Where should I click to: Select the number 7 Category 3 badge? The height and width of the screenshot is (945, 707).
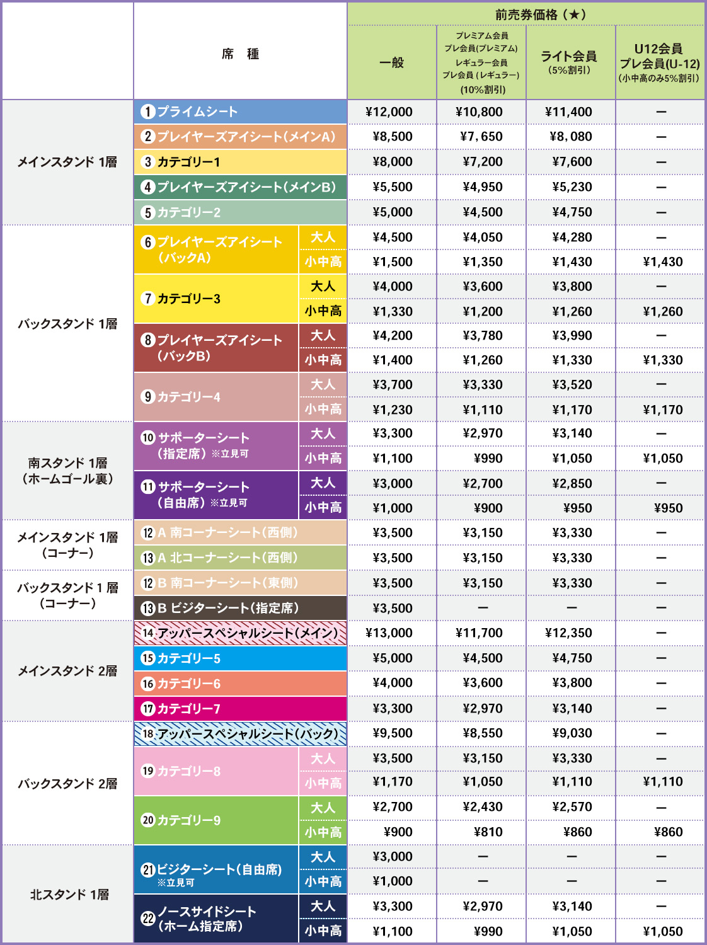tap(148, 299)
